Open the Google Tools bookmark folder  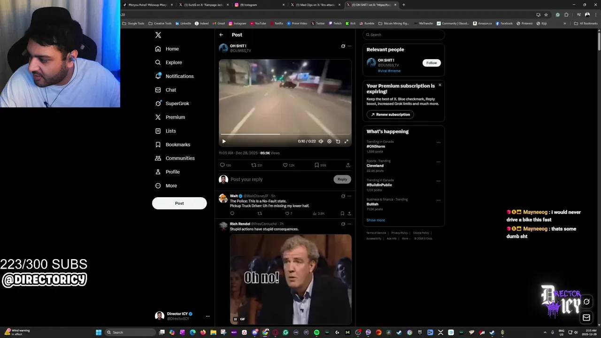click(x=133, y=23)
